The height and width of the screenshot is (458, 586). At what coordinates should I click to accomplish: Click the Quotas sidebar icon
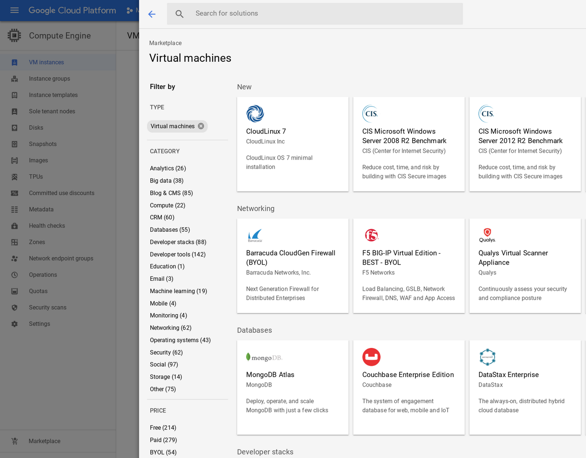tap(14, 291)
